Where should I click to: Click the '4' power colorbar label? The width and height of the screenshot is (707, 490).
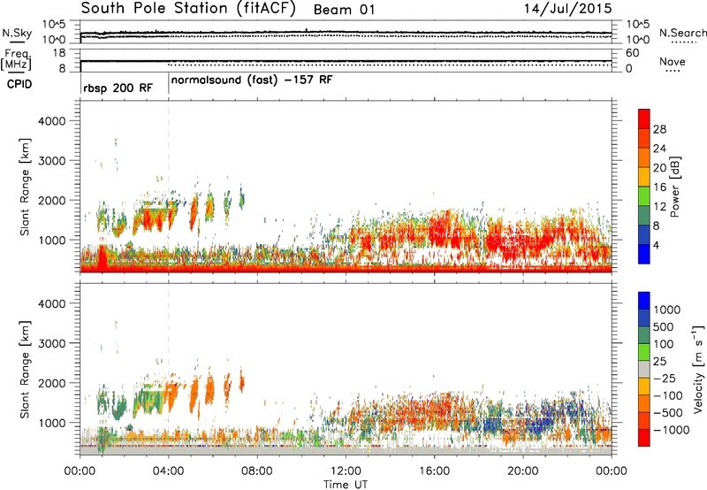657,245
